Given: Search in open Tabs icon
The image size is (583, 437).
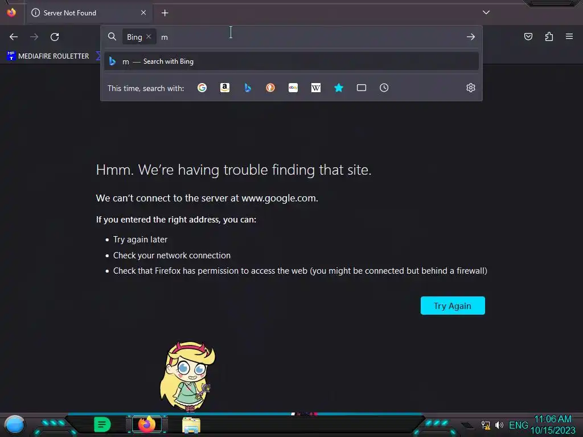Looking at the screenshot, I should 362,88.
